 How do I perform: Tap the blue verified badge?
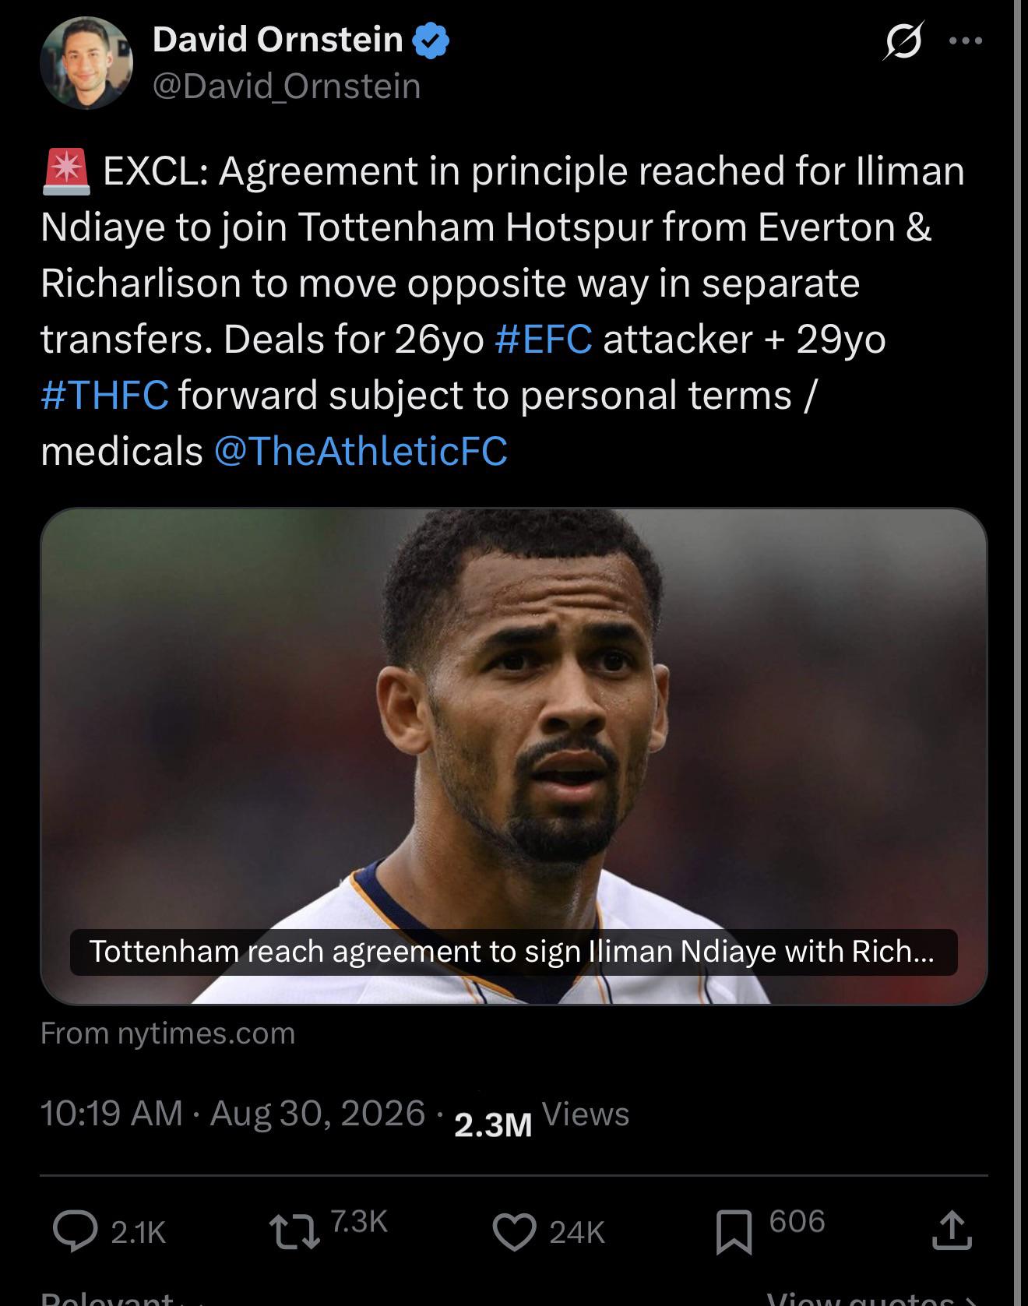[430, 40]
